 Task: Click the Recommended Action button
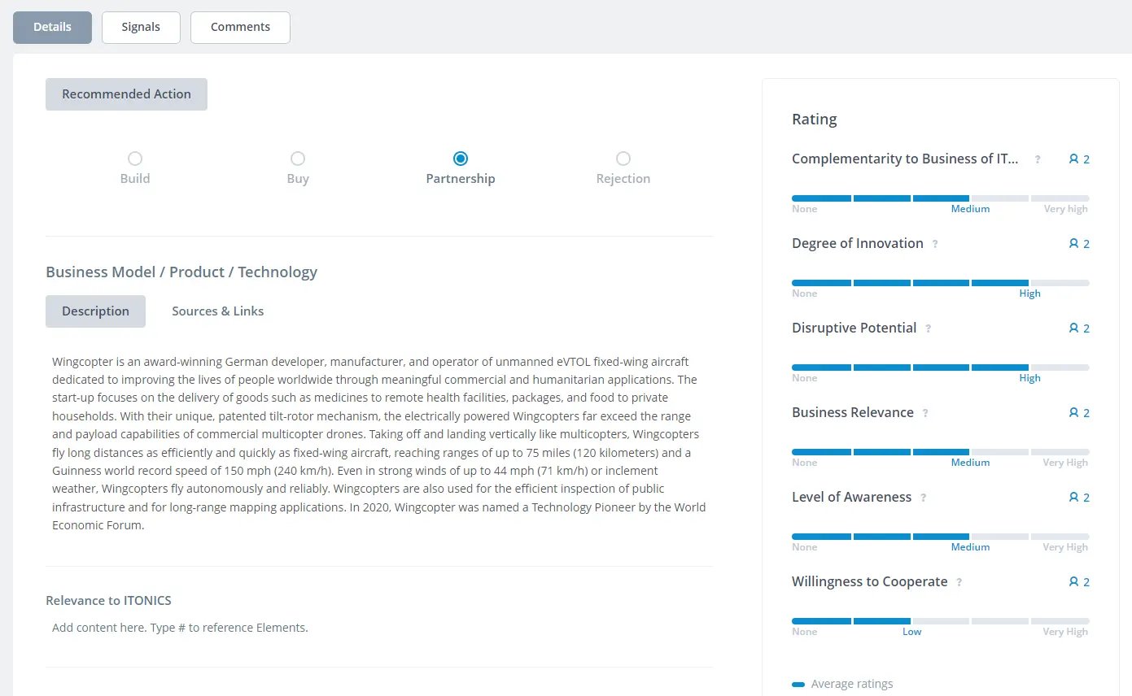[126, 94]
